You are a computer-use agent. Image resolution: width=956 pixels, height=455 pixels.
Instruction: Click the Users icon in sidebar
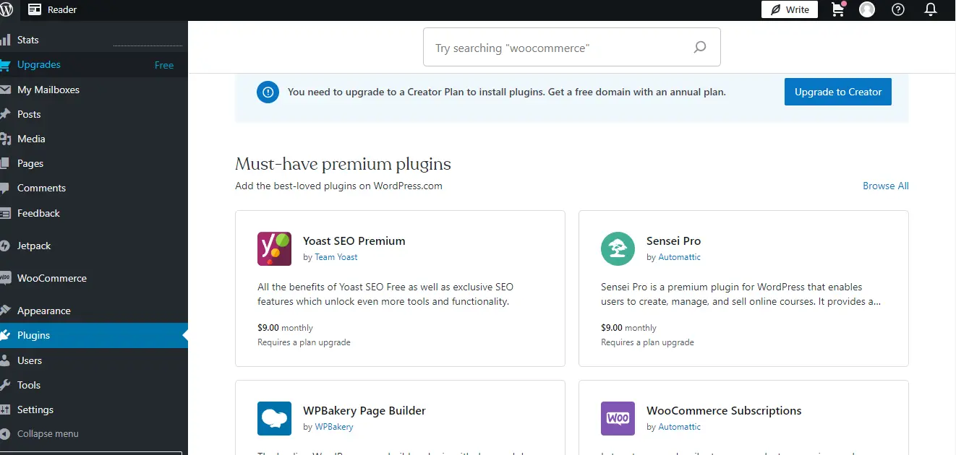click(x=4, y=360)
